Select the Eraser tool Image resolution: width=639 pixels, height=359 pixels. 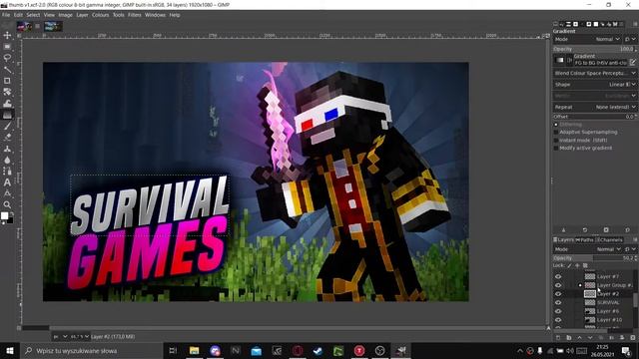[7, 138]
